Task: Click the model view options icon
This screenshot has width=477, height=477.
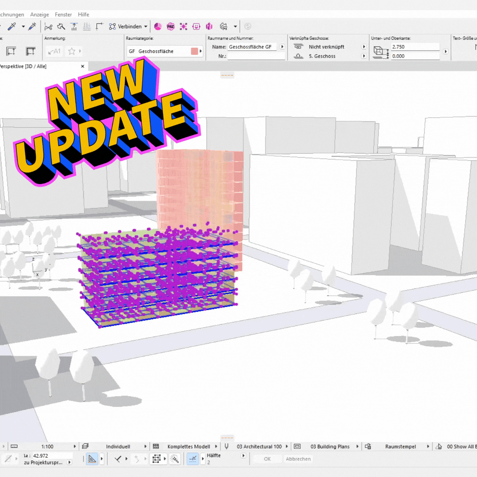Action: pyautogui.click(x=297, y=446)
